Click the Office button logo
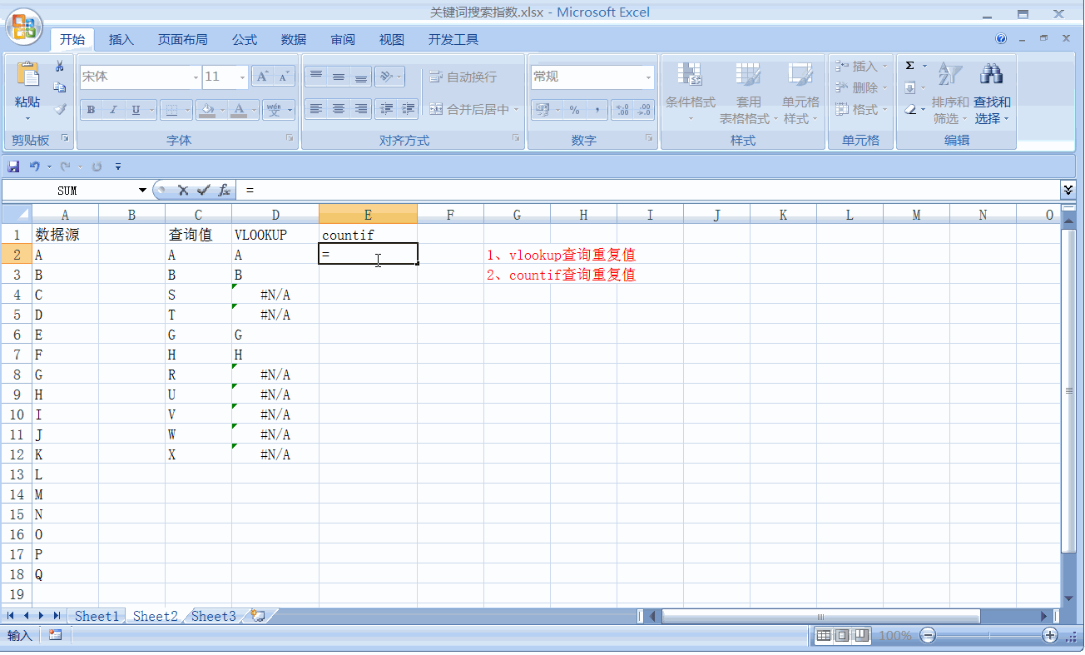The height and width of the screenshot is (655, 1085). [x=25, y=27]
